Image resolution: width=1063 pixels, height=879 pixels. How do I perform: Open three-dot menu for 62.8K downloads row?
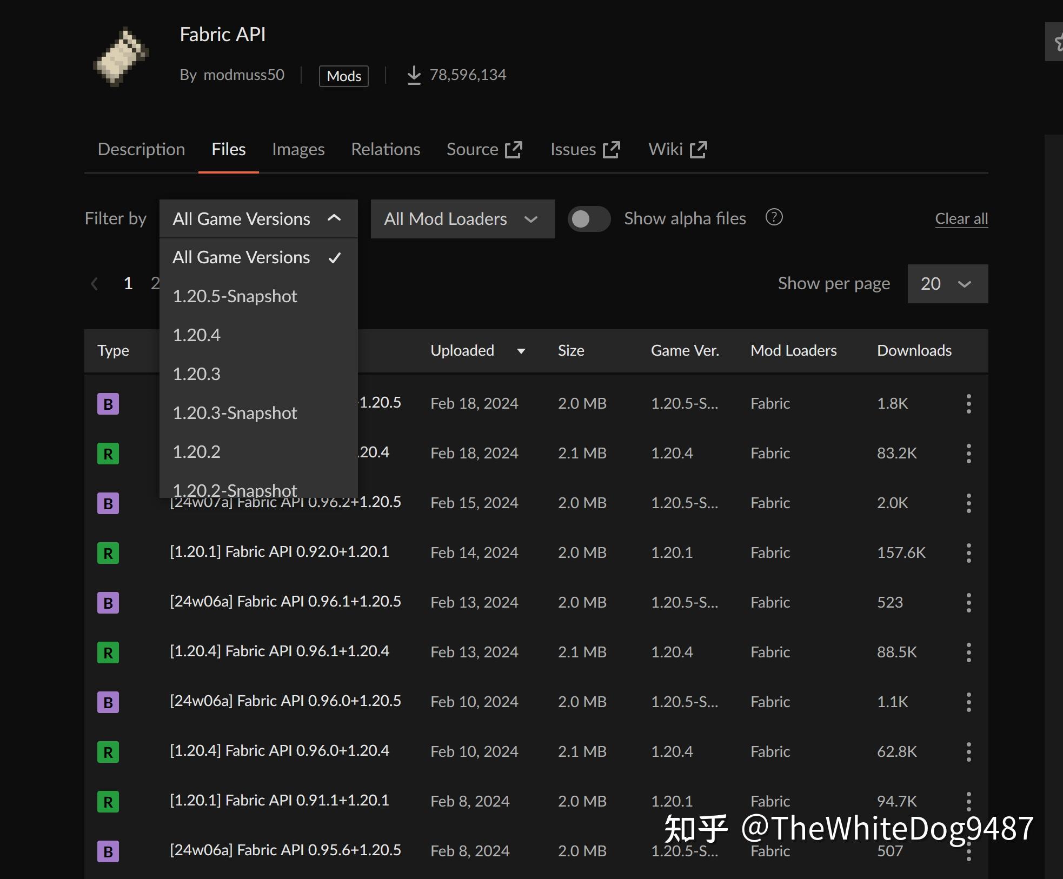click(968, 752)
